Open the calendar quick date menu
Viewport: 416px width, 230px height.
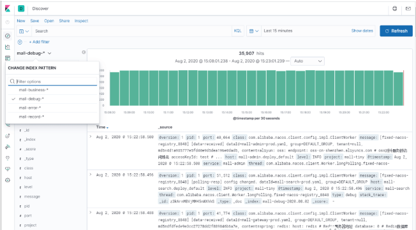tap(254, 31)
